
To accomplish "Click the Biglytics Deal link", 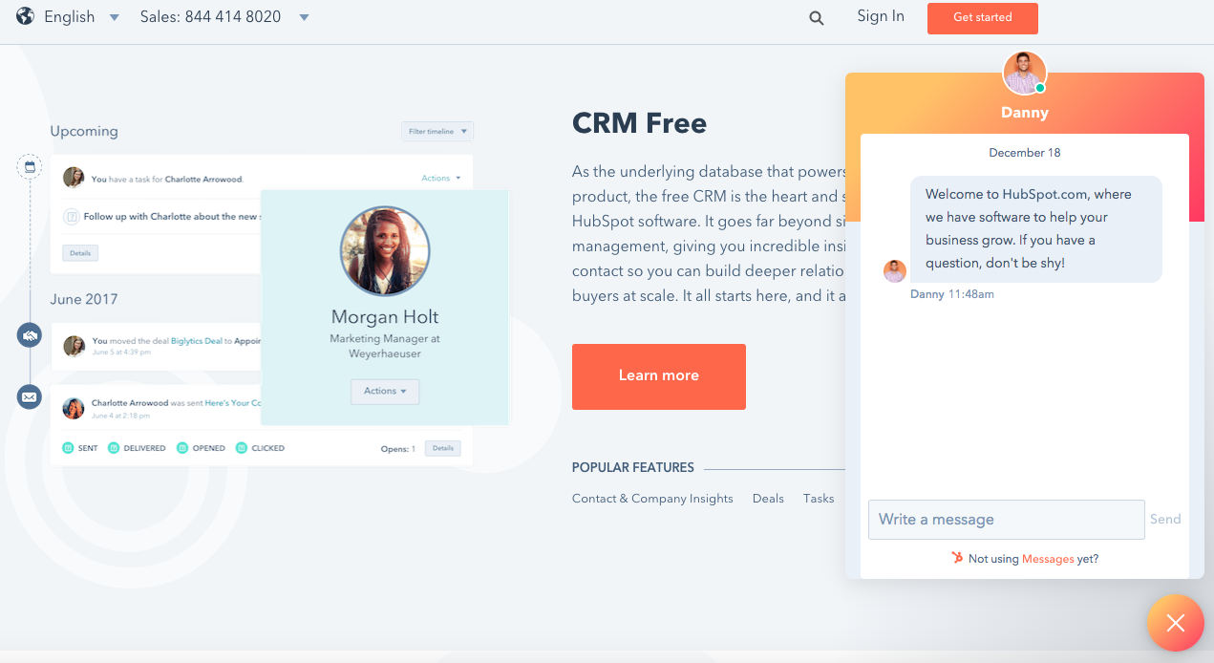I will pos(196,340).
